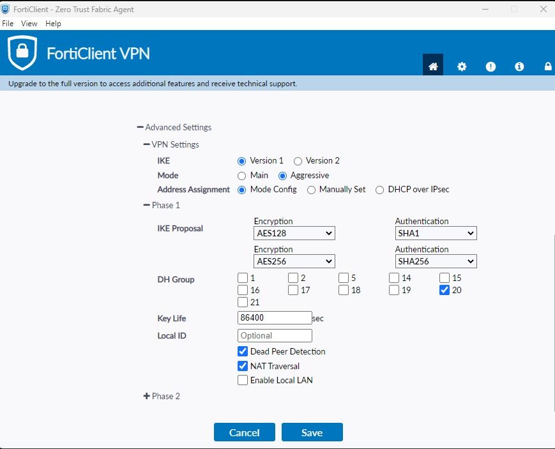Click the Cancel button
555x449 pixels.
coord(244,432)
